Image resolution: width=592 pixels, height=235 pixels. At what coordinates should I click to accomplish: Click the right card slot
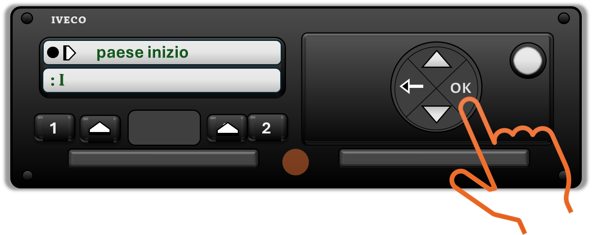tap(434, 158)
